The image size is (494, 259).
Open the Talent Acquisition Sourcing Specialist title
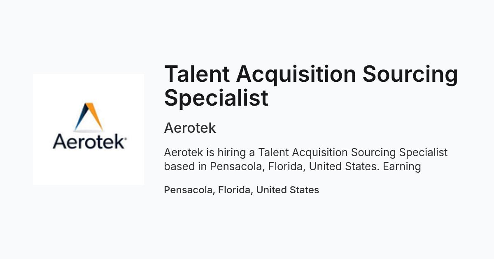tap(311, 86)
